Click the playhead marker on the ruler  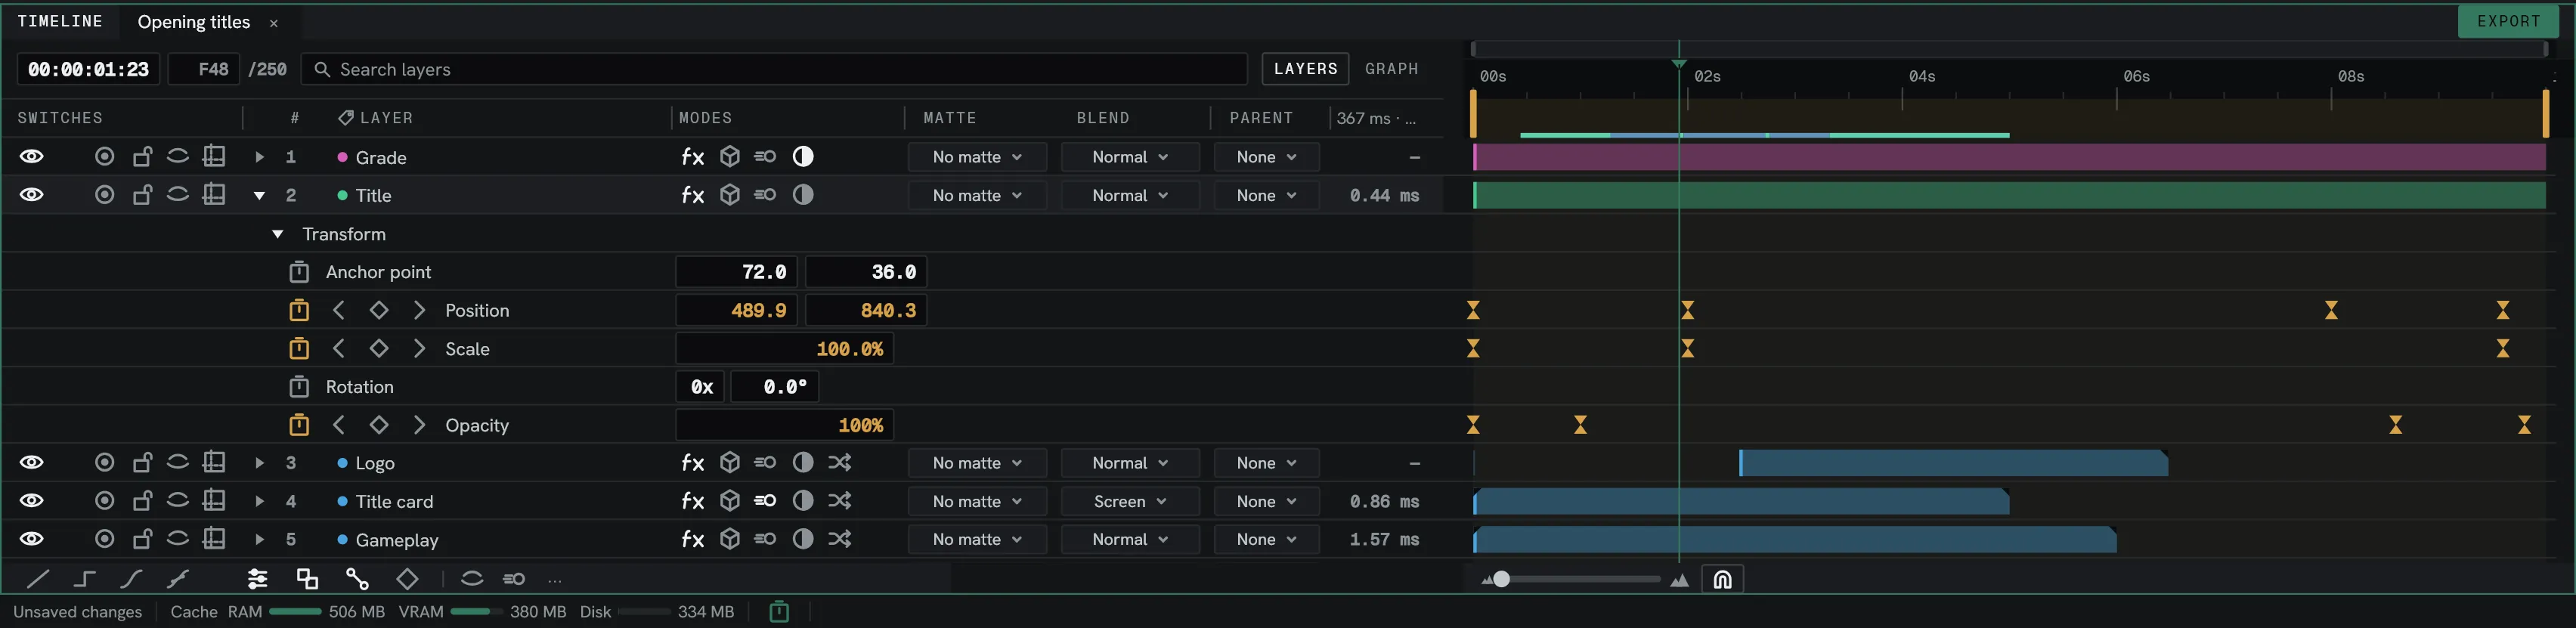pos(1679,64)
